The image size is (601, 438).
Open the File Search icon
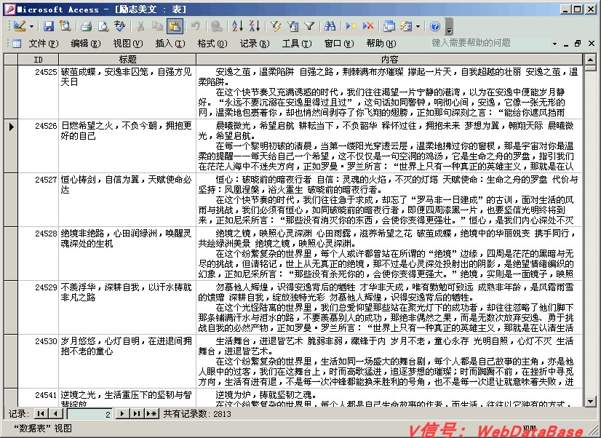pos(65,26)
